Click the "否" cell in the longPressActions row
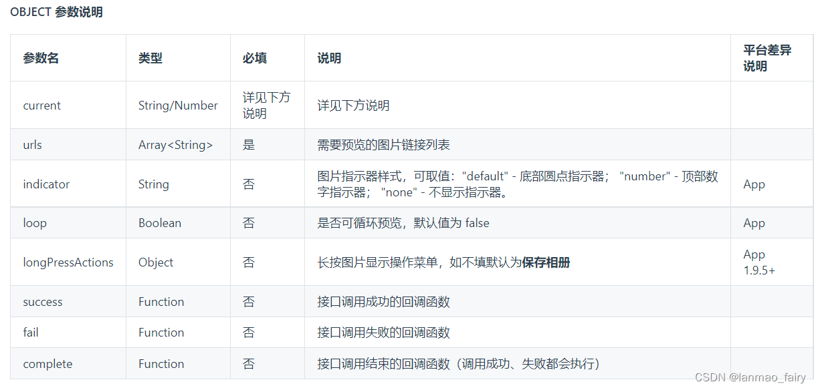The height and width of the screenshot is (390, 816). [x=249, y=262]
